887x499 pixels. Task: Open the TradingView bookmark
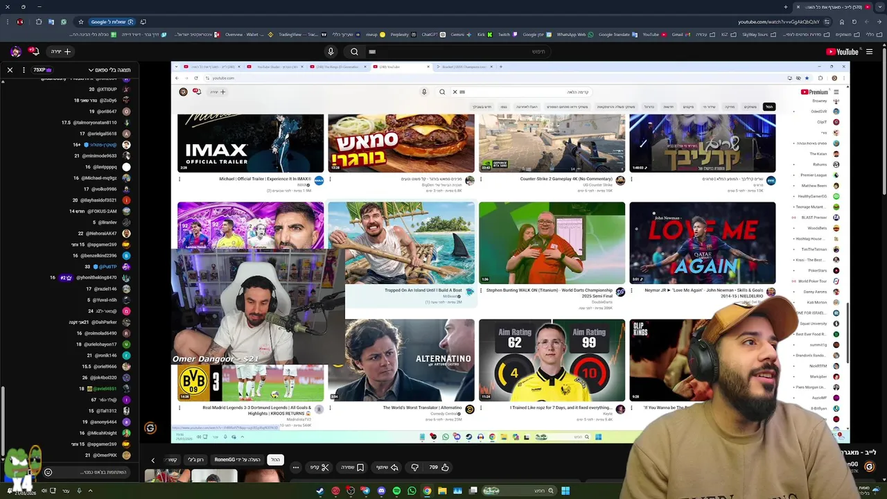pyautogui.click(x=301, y=34)
